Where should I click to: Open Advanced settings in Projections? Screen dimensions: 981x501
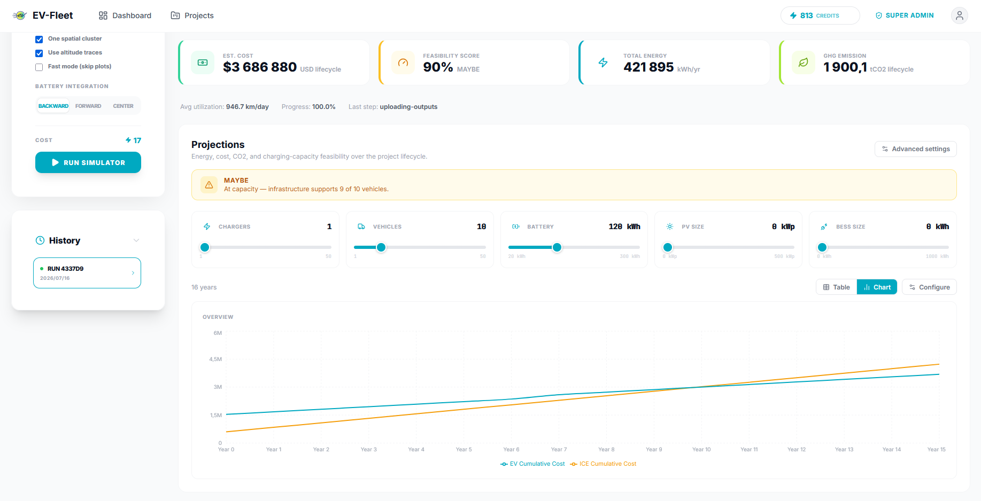coord(916,149)
